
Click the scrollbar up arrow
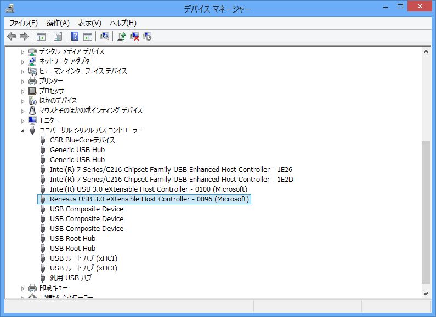tap(426, 51)
